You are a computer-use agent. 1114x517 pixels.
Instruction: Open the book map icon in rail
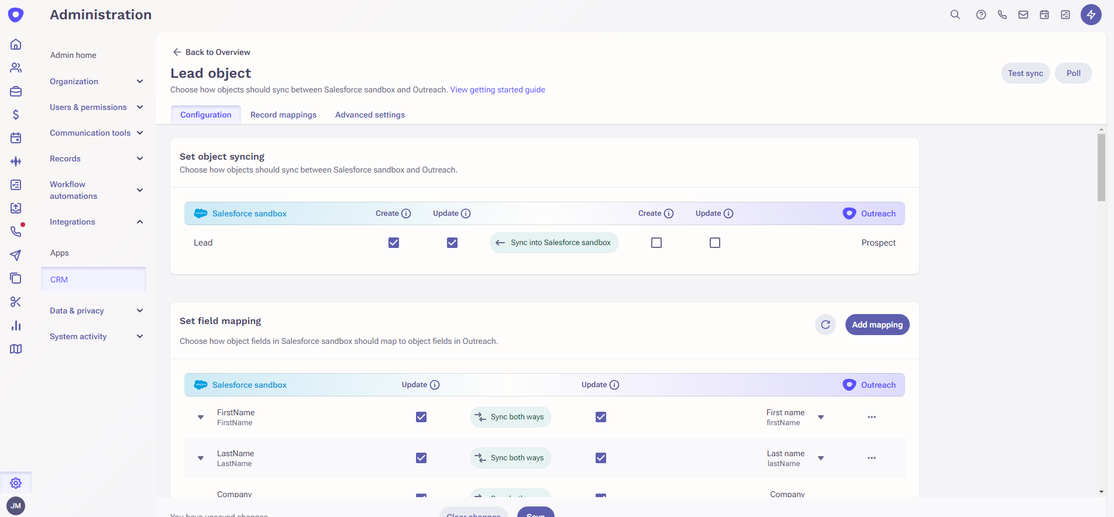tap(16, 349)
